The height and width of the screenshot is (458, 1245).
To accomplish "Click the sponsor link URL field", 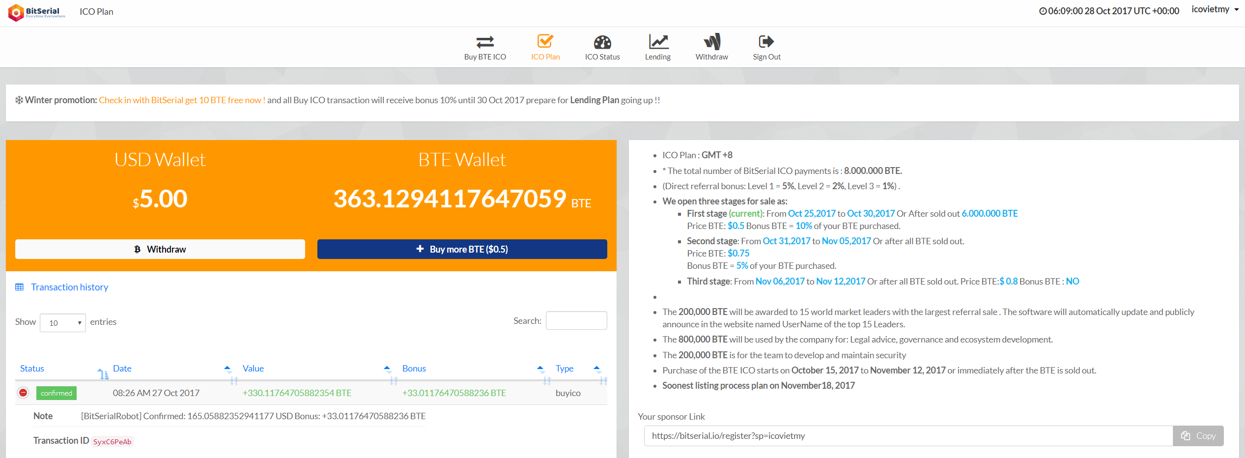I will pos(908,436).
